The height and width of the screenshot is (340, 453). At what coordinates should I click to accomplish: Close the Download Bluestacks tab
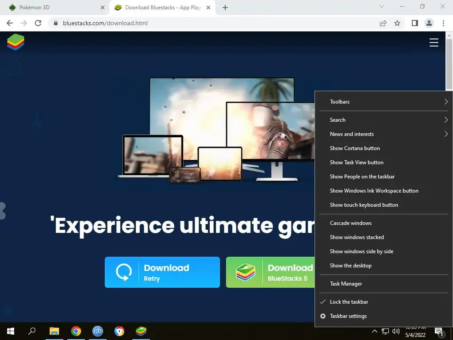pyautogui.click(x=208, y=8)
